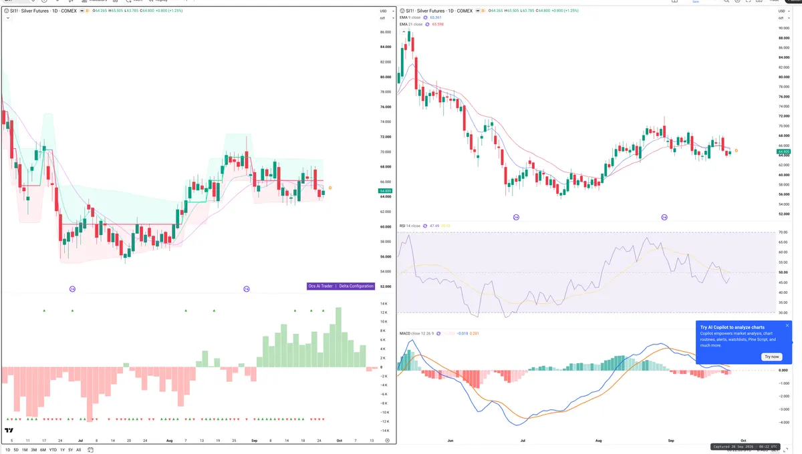The height and width of the screenshot is (454, 802).
Task: Click the MACD close 12 26 9 label
Action: click(417, 332)
